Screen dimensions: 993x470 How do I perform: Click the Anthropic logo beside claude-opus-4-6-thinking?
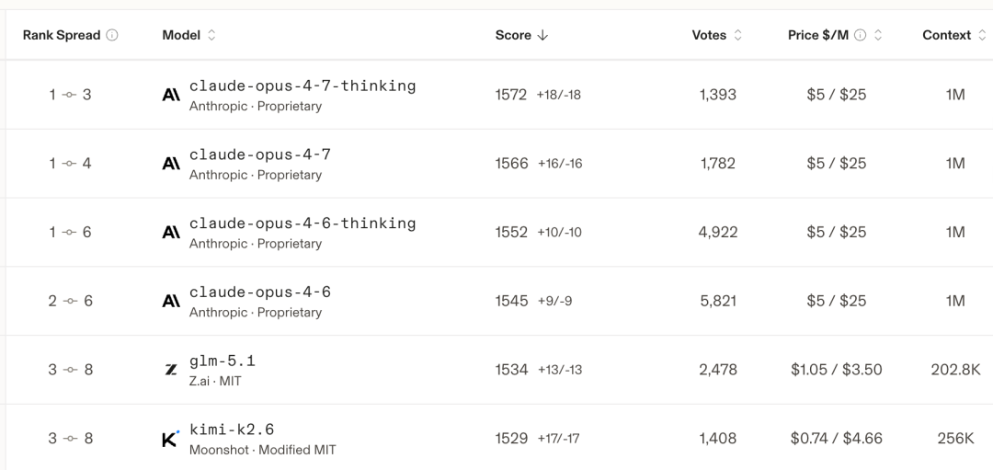[171, 233]
